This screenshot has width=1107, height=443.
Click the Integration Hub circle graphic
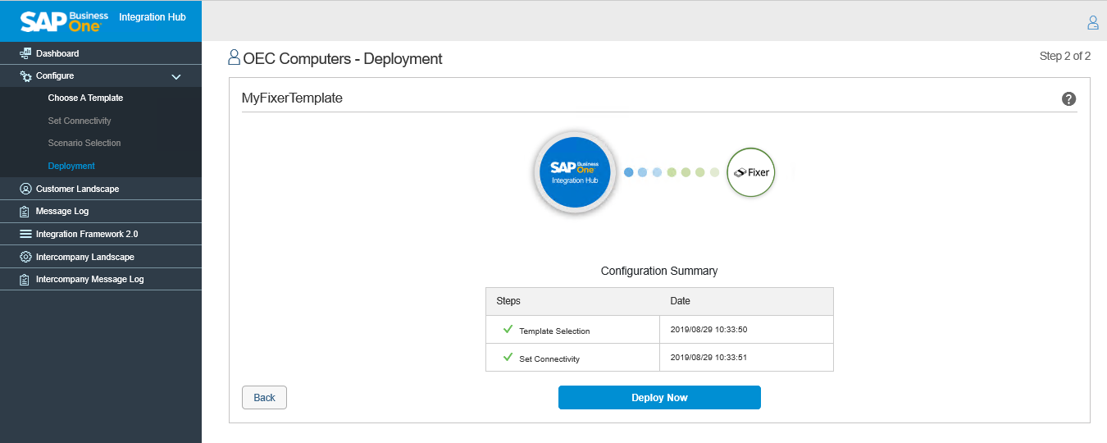(x=574, y=173)
